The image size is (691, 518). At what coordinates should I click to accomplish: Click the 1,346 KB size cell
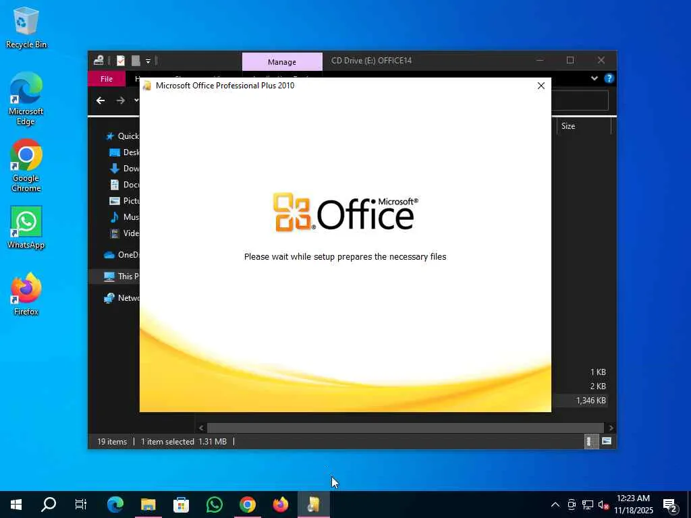pyautogui.click(x=590, y=401)
